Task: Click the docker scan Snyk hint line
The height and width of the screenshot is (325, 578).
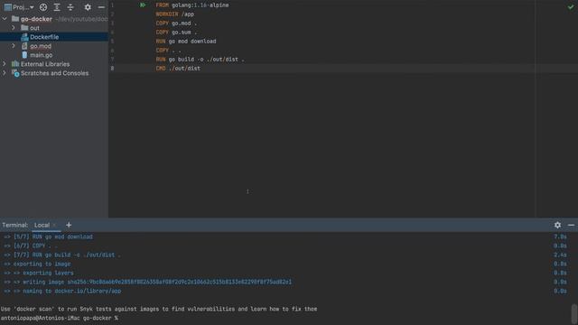Action: click(159, 309)
